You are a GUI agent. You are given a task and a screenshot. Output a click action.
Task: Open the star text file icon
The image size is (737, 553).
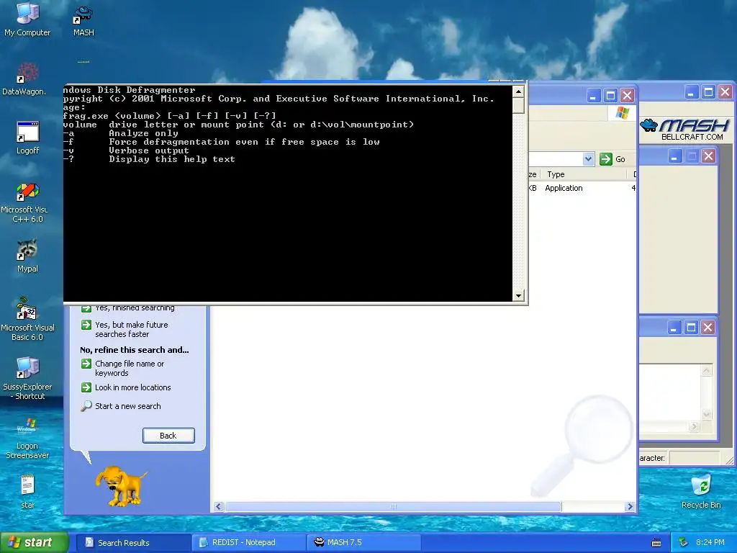coord(27,491)
